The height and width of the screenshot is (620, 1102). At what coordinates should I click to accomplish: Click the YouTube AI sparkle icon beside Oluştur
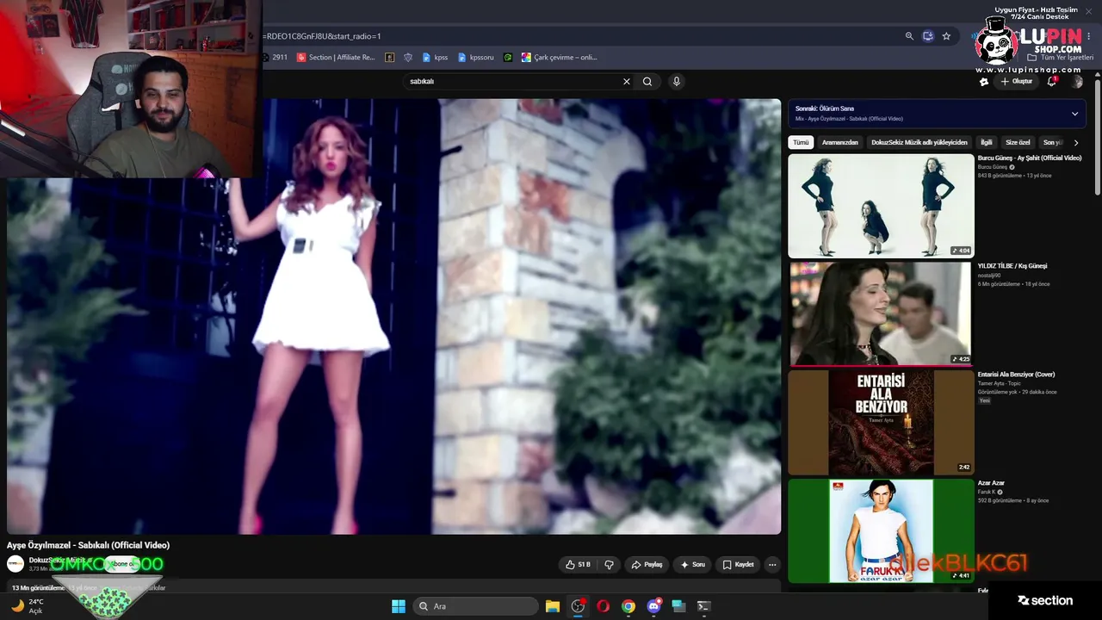coord(984,82)
